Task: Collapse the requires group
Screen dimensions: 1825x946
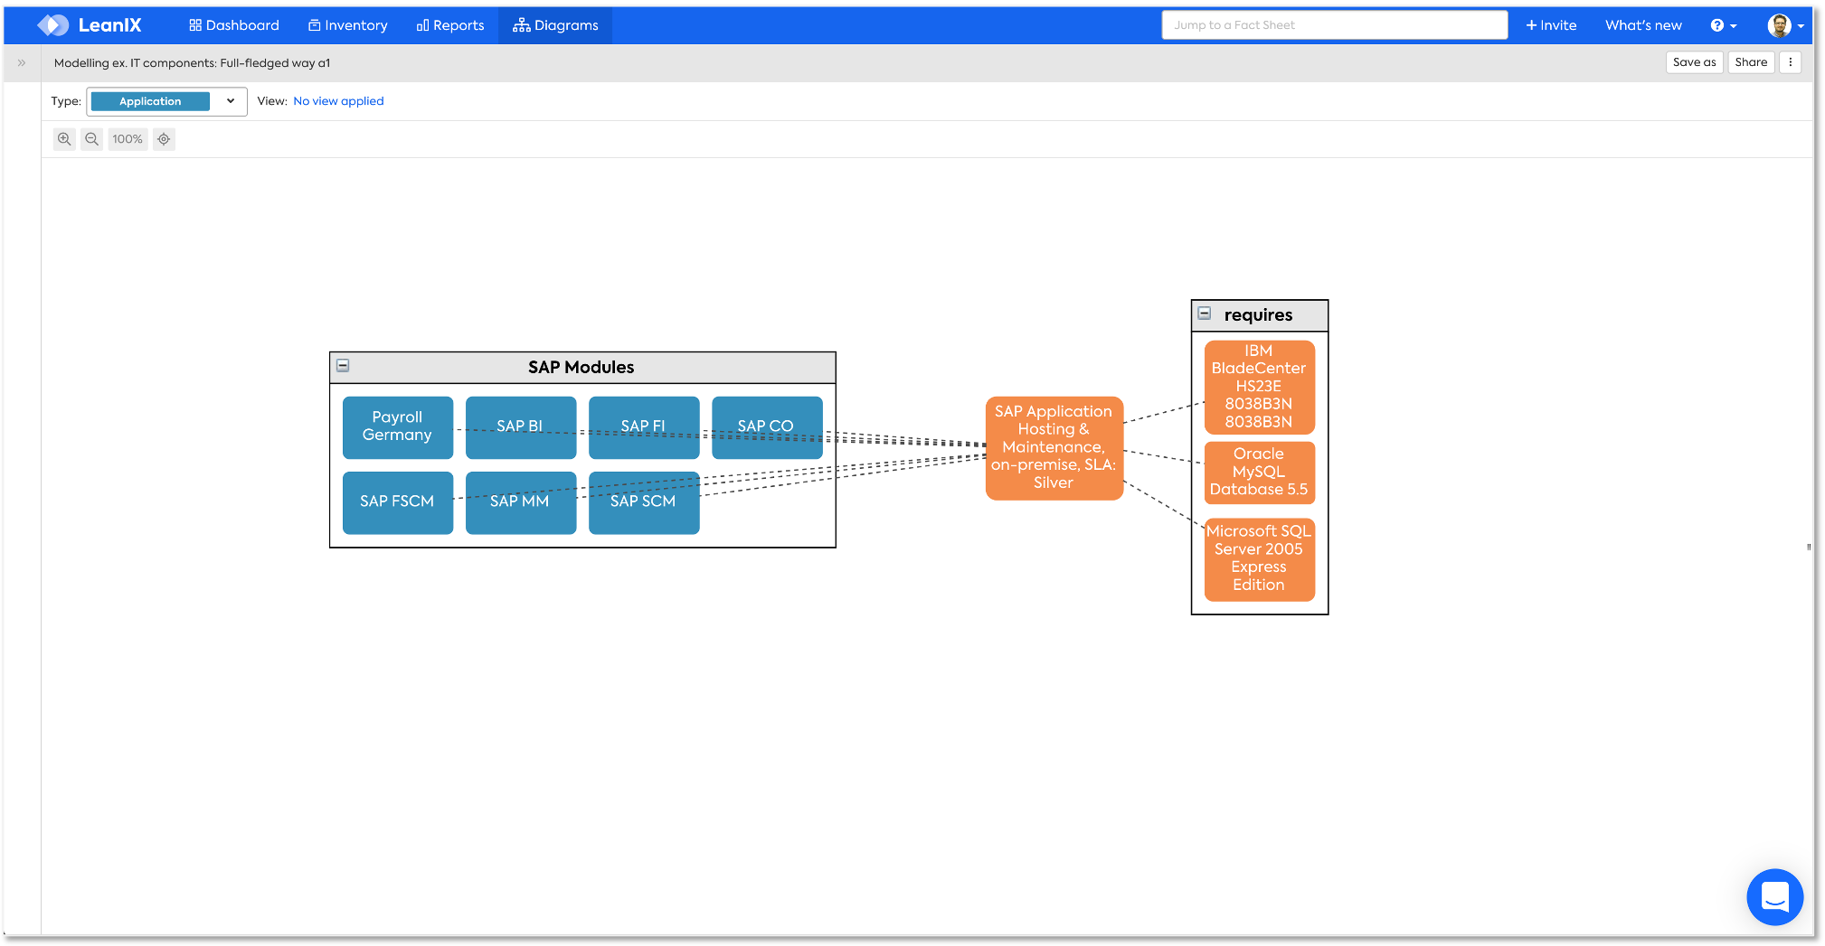Action: [1205, 314]
